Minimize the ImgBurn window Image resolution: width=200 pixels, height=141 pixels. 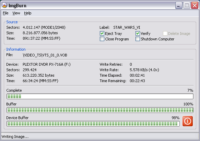point(179,5)
